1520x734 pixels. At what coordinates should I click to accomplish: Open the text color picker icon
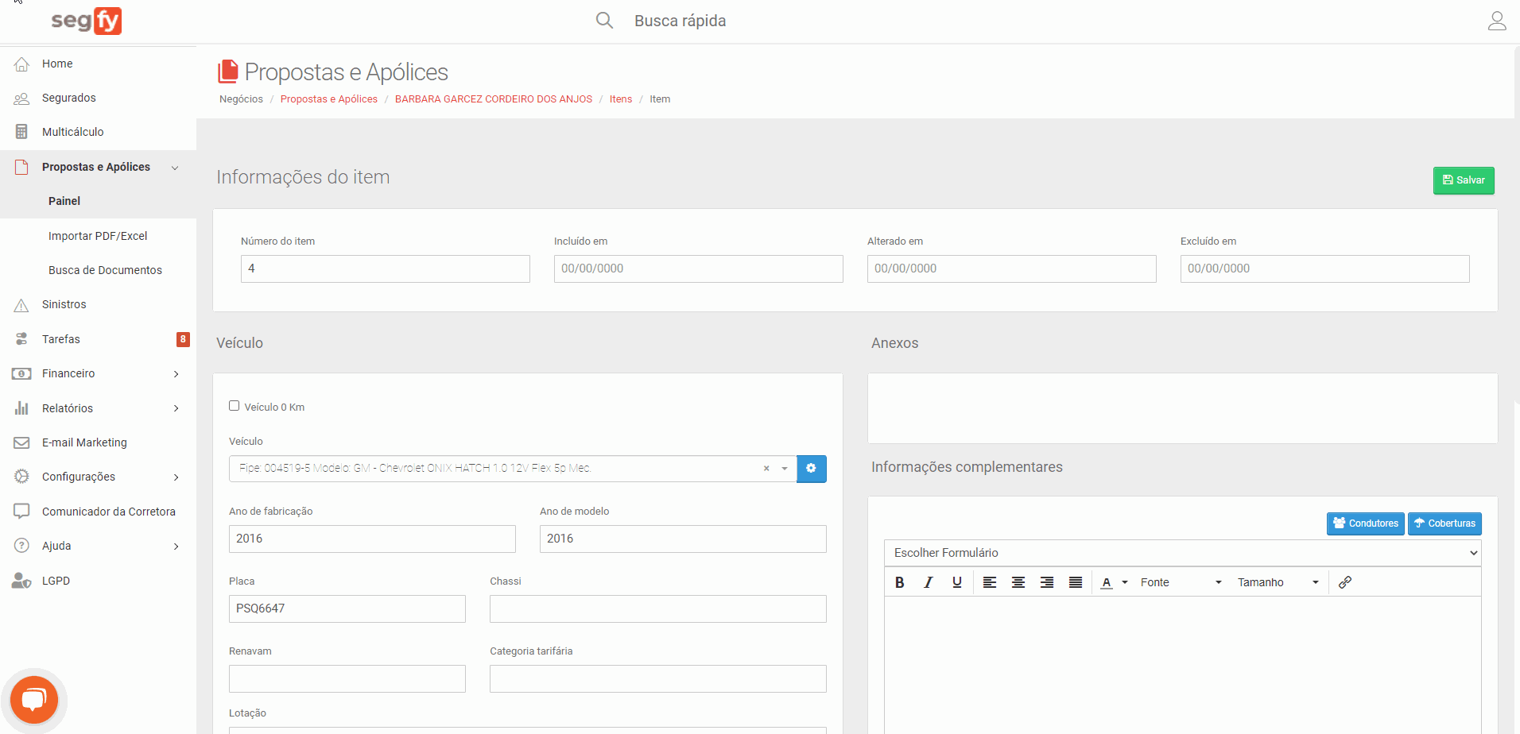point(1107,582)
